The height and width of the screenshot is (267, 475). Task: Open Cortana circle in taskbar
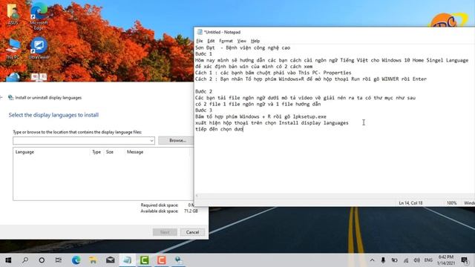(42, 260)
